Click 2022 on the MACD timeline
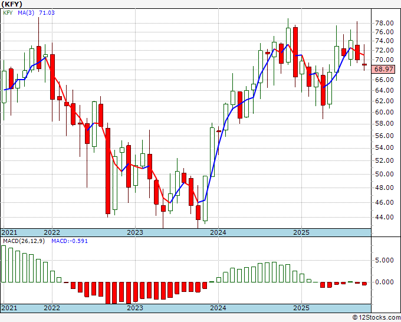This screenshot has height=322, width=401. pos(52,308)
